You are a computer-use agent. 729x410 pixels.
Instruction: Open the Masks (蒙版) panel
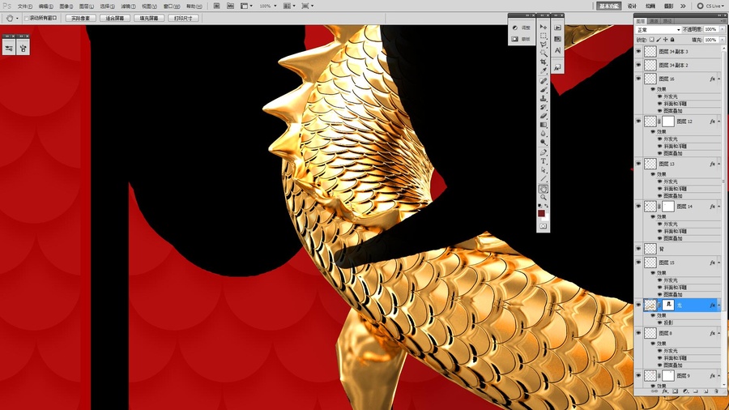[x=521, y=39]
